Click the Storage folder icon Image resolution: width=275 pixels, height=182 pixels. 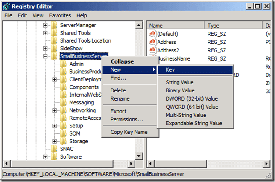click(x=63, y=141)
